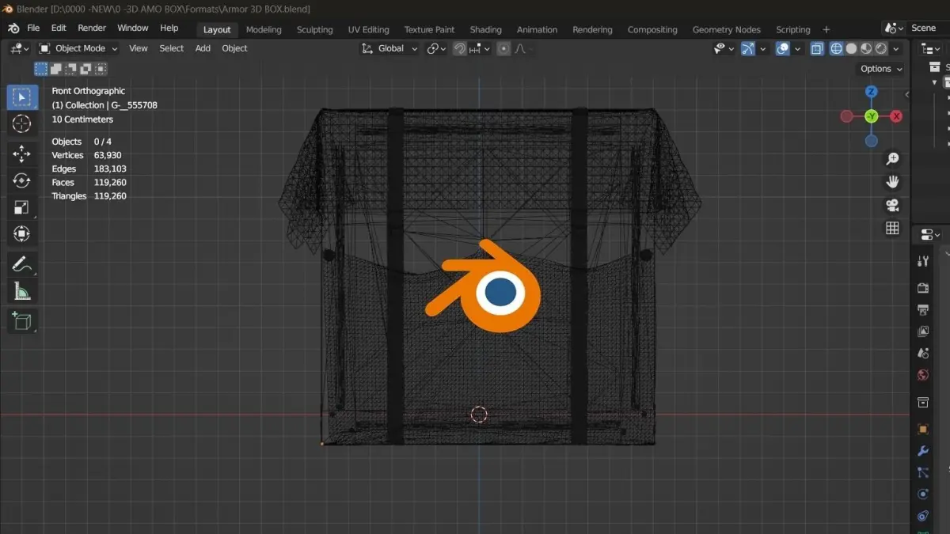Switch to rendered viewport shading
Screen dimensions: 950x534
coord(881,48)
